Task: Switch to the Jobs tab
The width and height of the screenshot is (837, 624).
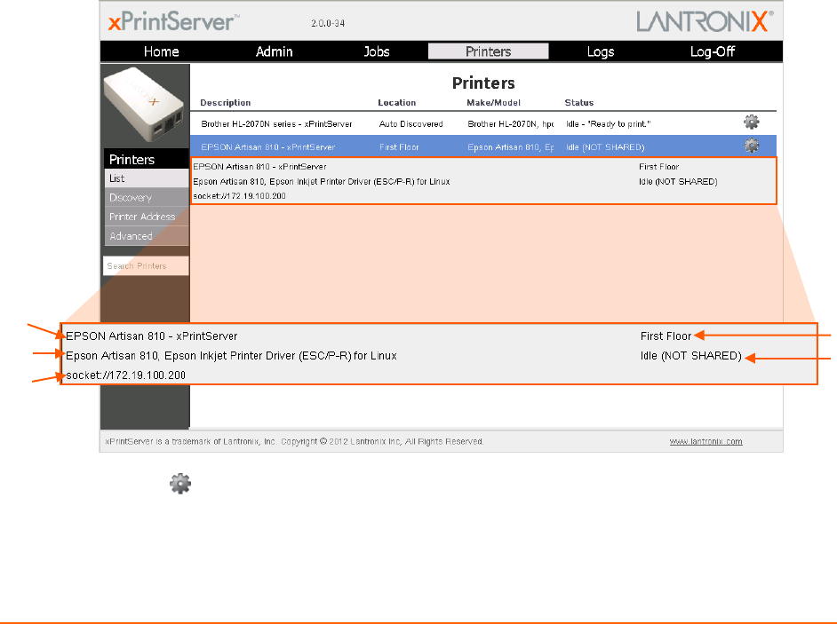Action: (x=377, y=51)
